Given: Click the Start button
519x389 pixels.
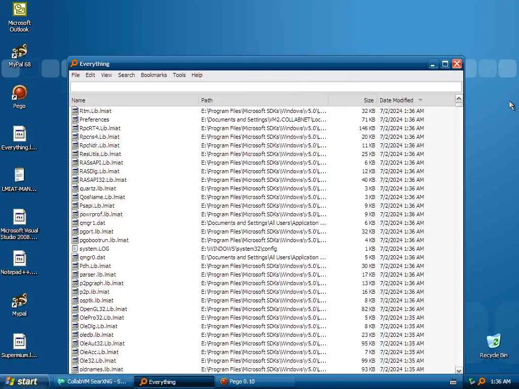Looking at the screenshot, I should 24,381.
